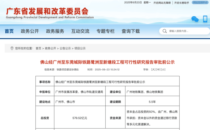
Task: Click the magnifier search icon
Action: click(x=165, y=31)
